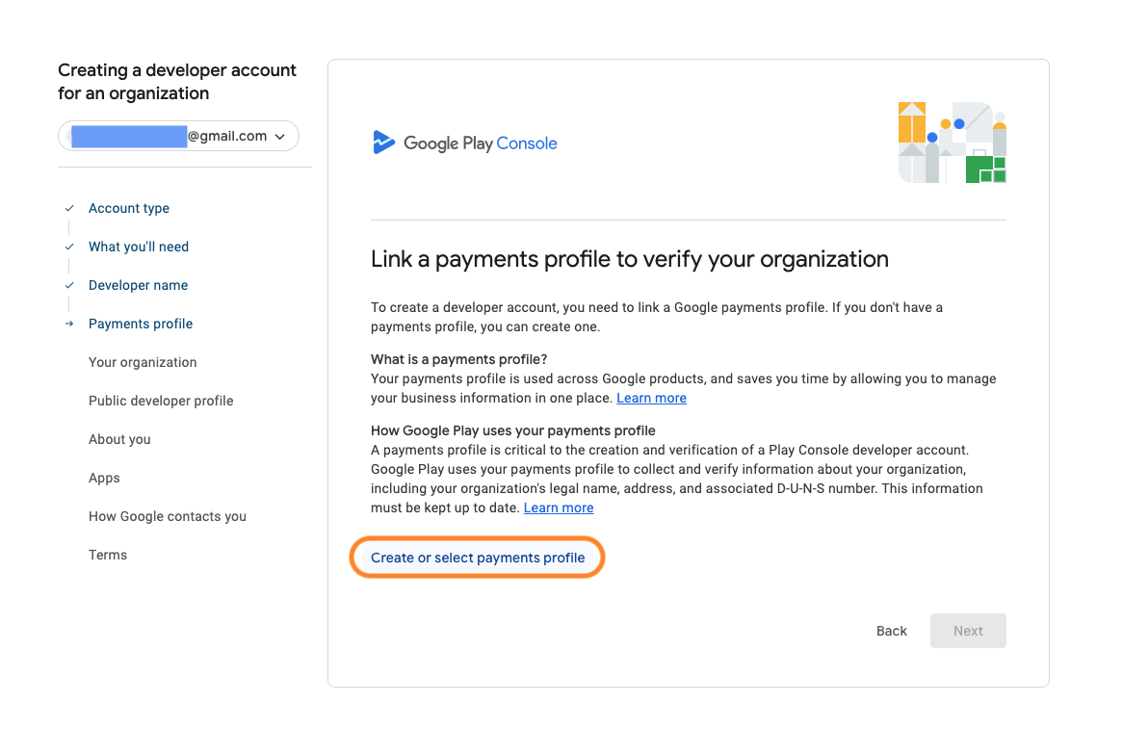The width and height of the screenshot is (1123, 755).
Task: Go to the What you'll need step
Action: tap(139, 247)
